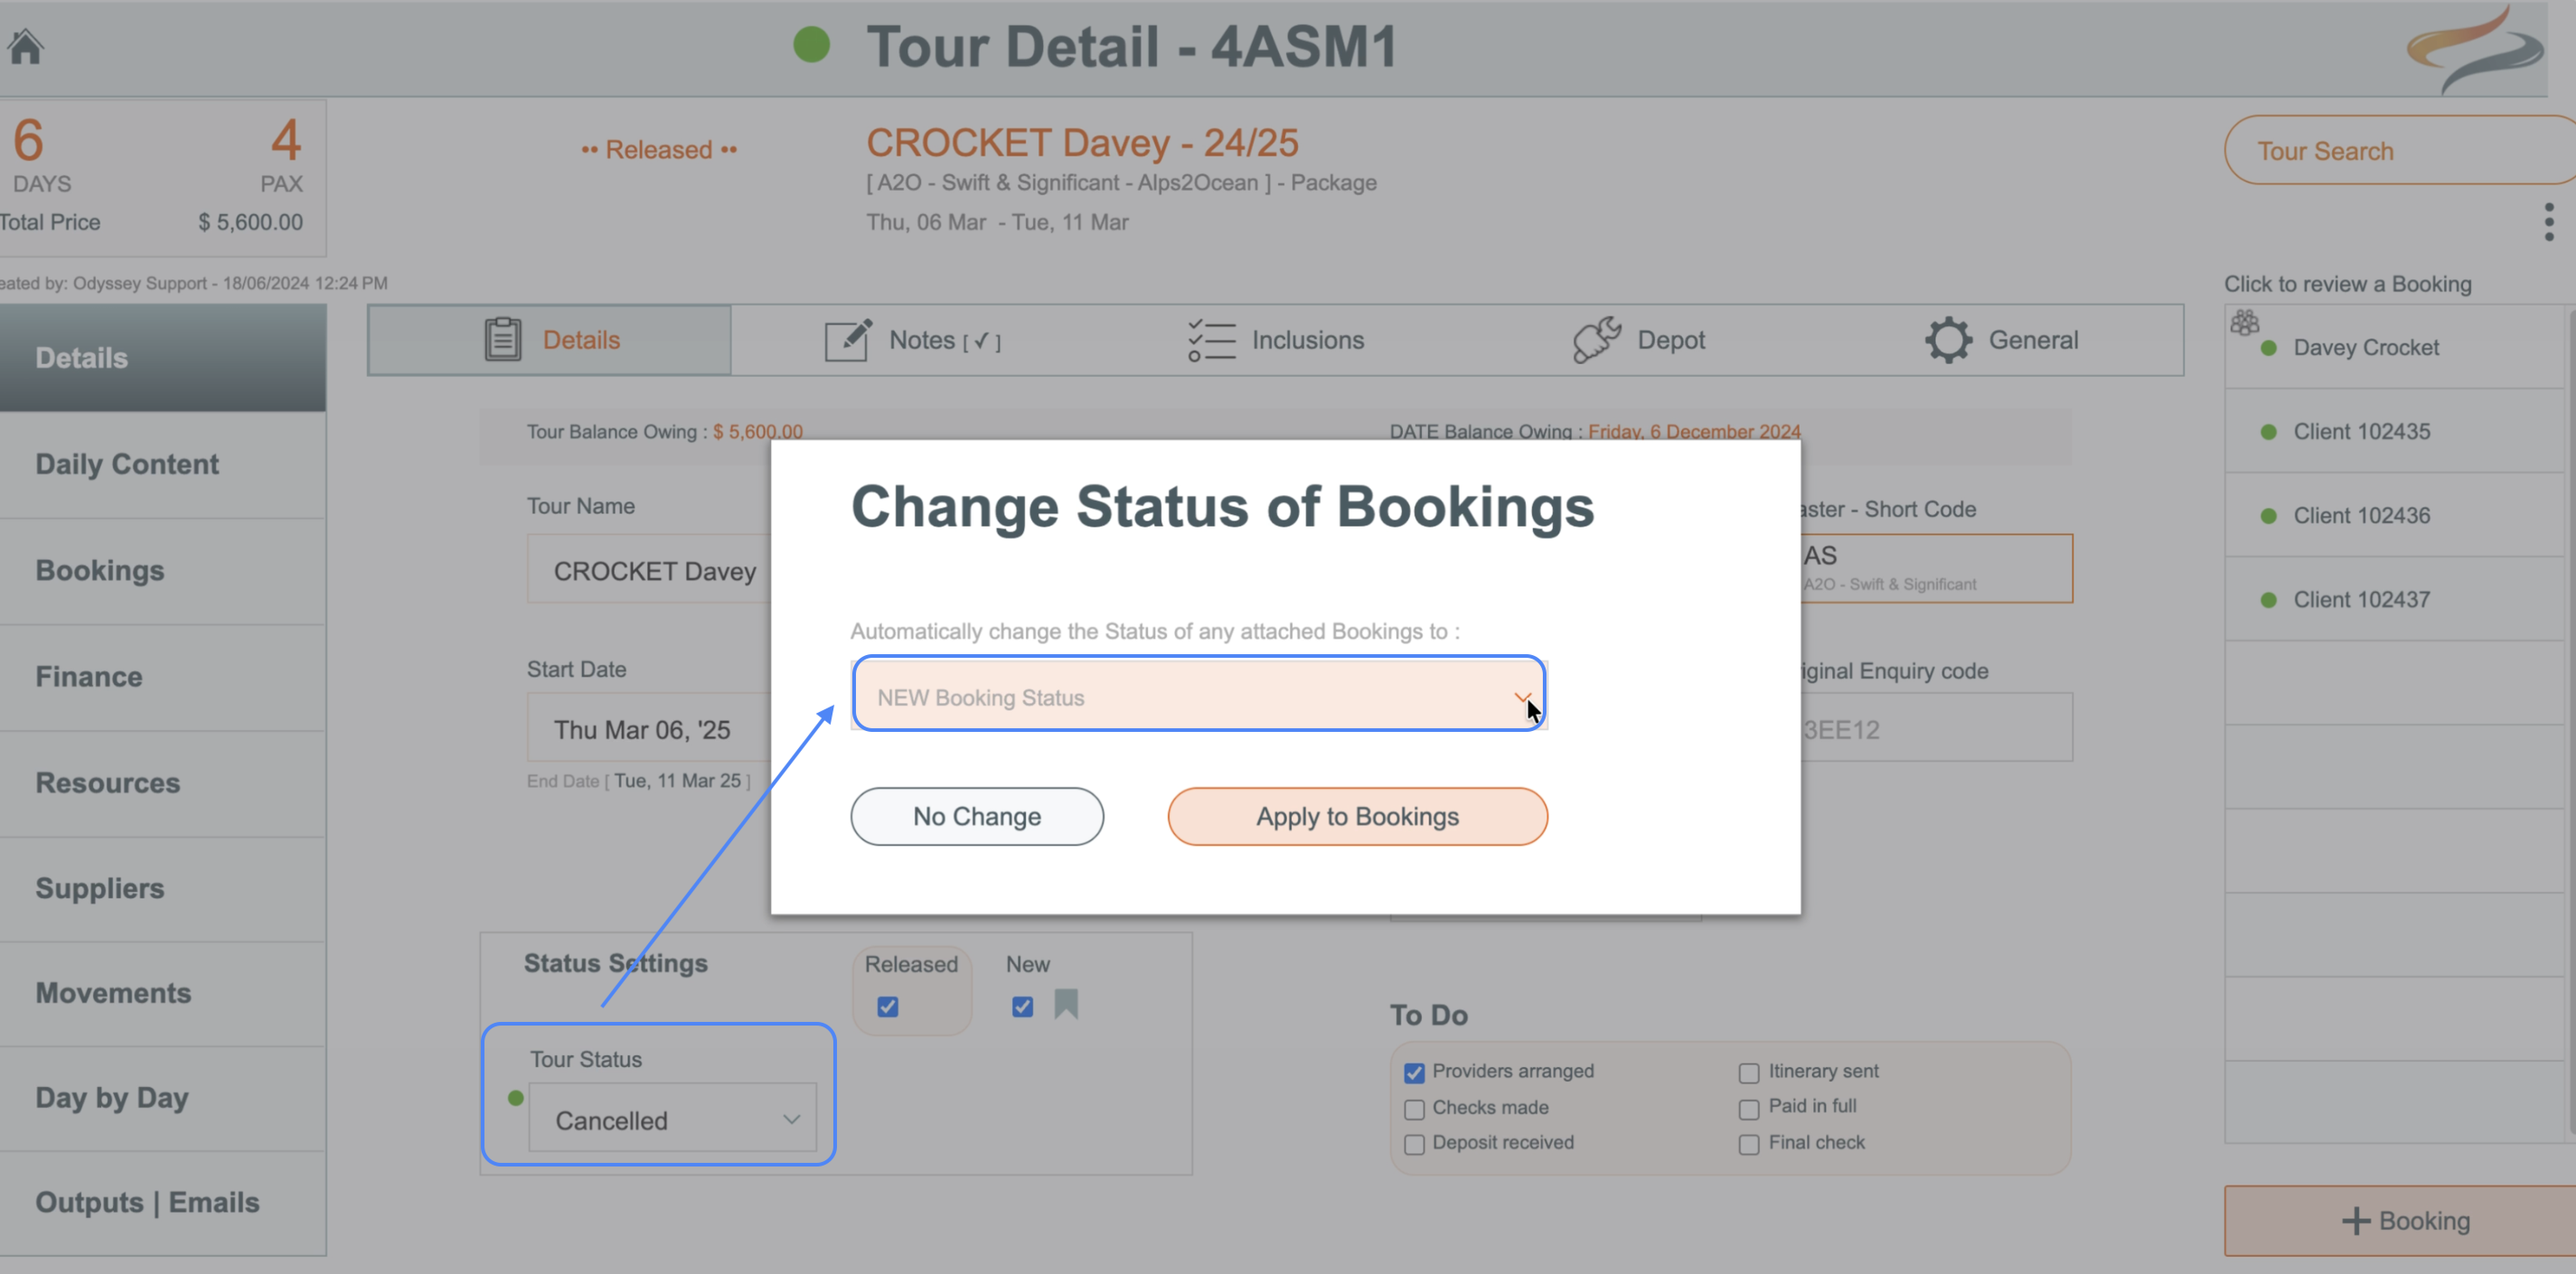Toggle the Providers arranged checkbox

pyautogui.click(x=1414, y=1072)
